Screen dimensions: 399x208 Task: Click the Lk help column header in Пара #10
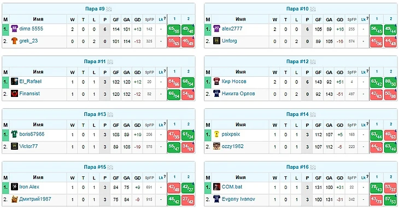point(363,19)
